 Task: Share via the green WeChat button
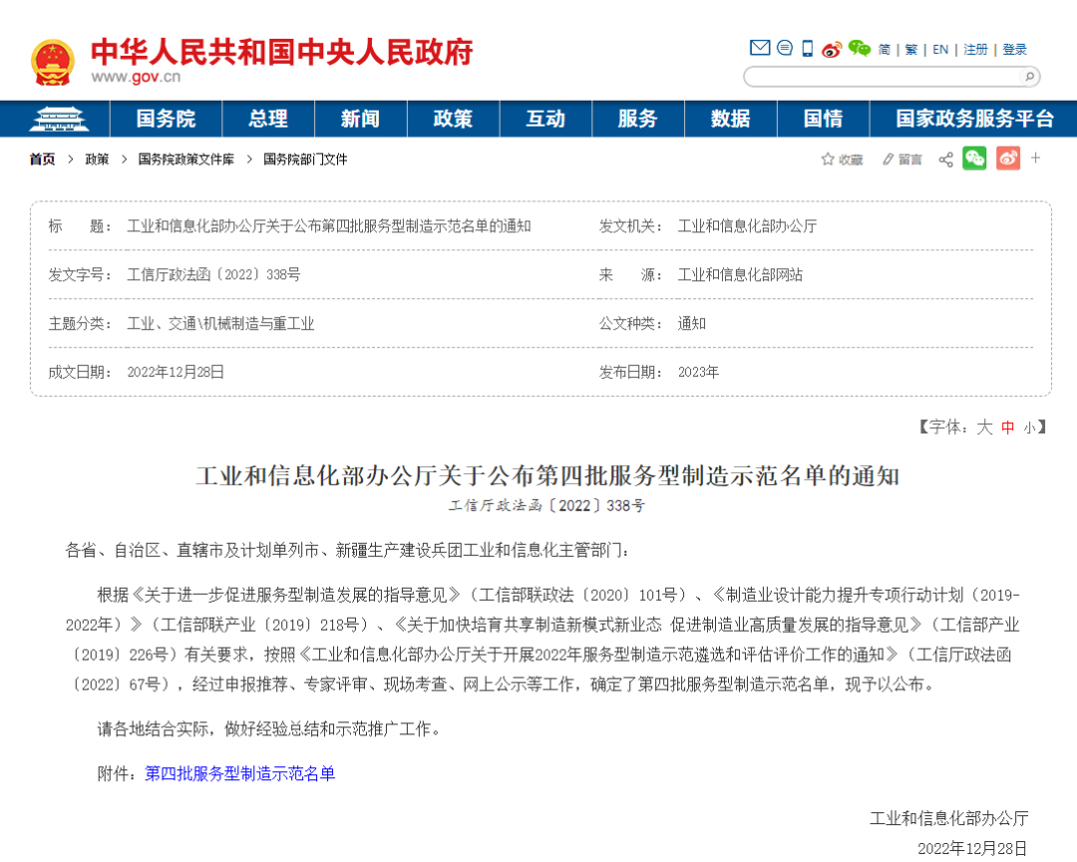coord(974,158)
